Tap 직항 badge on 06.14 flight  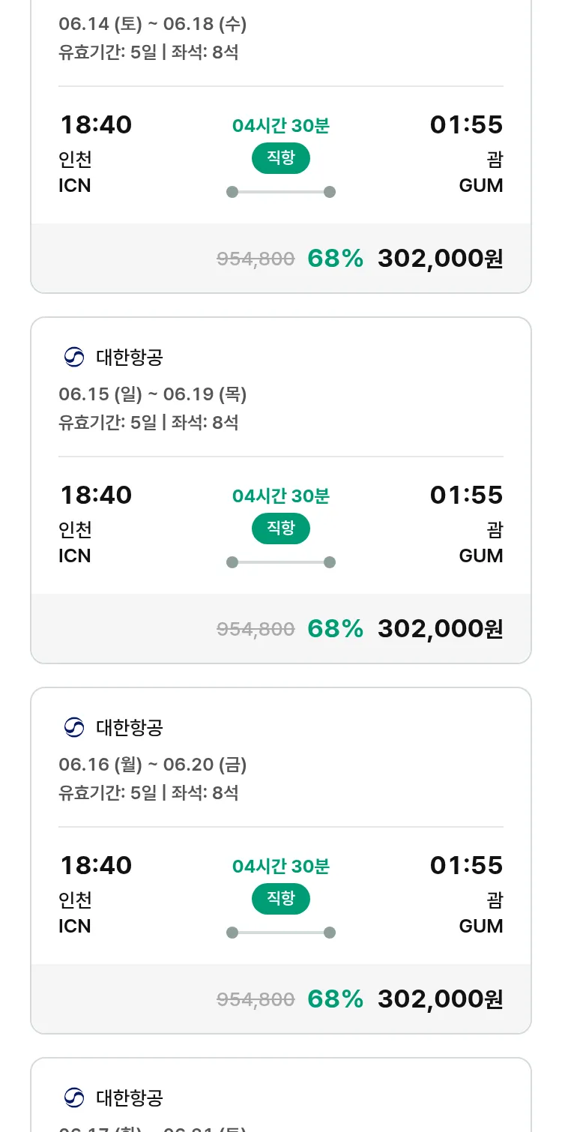pos(280,158)
